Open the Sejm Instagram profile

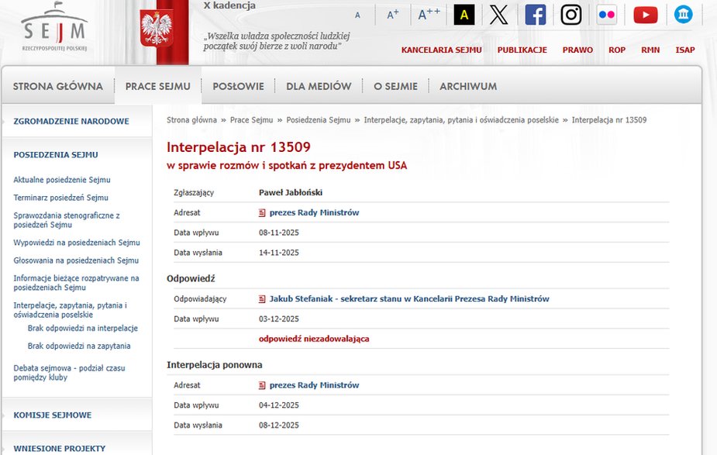[570, 14]
